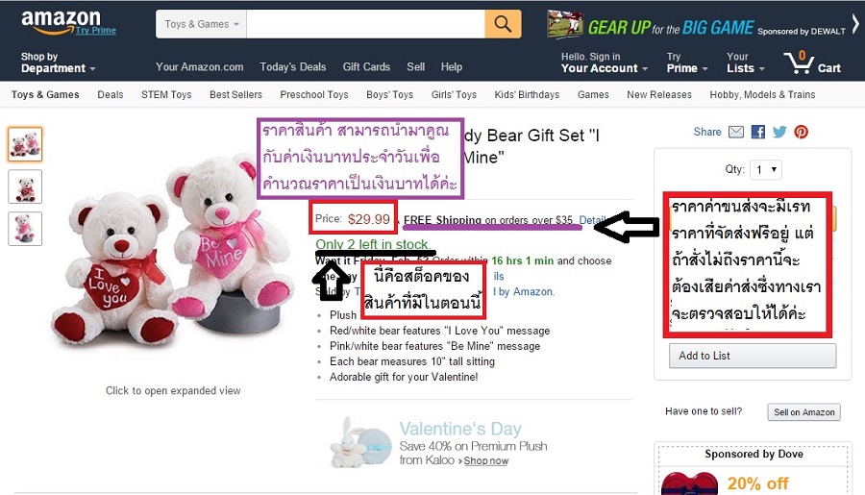This screenshot has height=495, width=865.
Task: Click into the Amazon search text field
Action: [x=366, y=24]
